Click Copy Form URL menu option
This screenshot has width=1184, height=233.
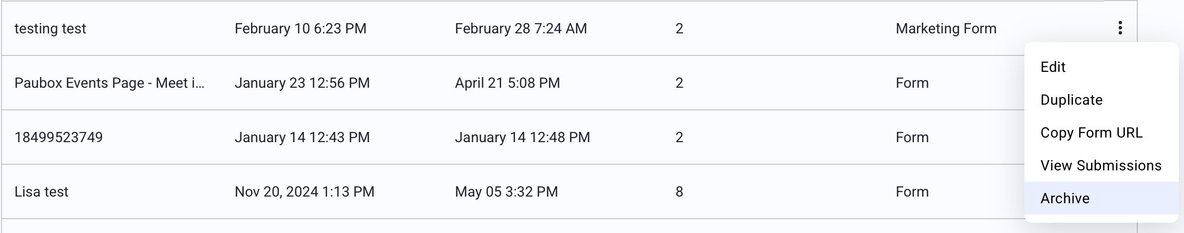[x=1091, y=133]
